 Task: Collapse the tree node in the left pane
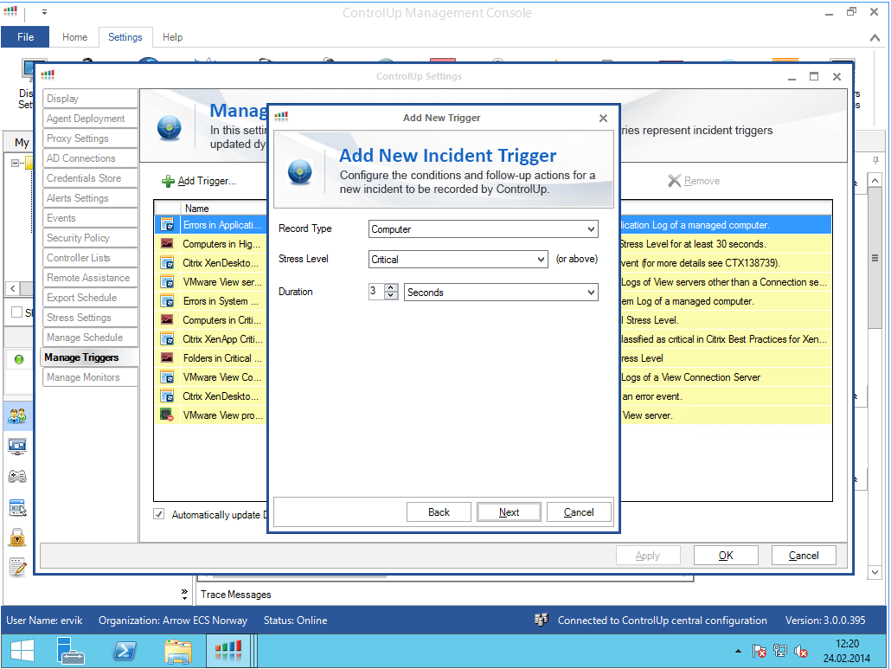(x=16, y=163)
